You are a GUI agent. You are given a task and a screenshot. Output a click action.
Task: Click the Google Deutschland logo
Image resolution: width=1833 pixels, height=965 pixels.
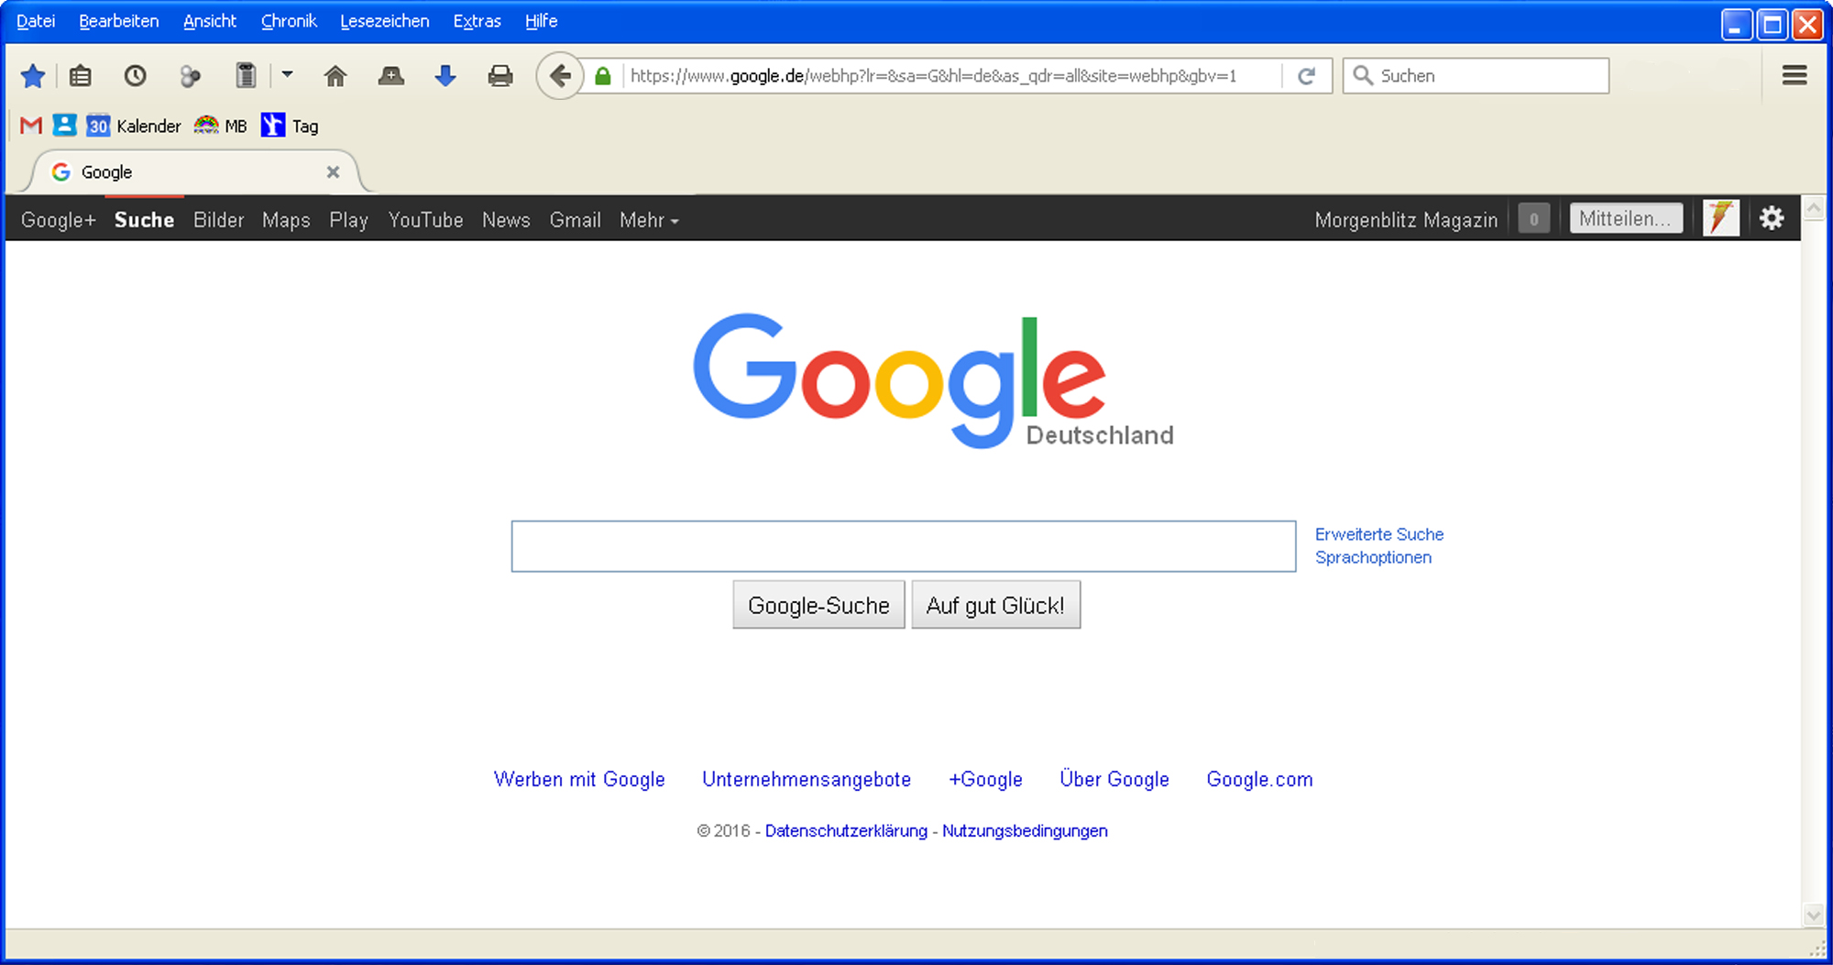pyautogui.click(x=933, y=381)
